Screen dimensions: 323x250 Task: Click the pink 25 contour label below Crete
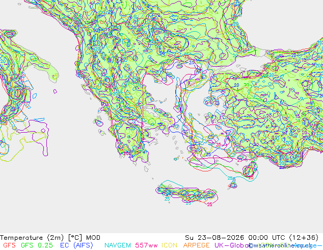pyautogui.click(x=209, y=205)
